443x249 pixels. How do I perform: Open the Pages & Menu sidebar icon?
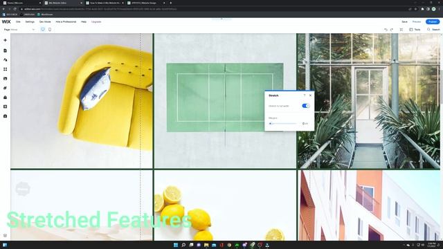pos(5,50)
